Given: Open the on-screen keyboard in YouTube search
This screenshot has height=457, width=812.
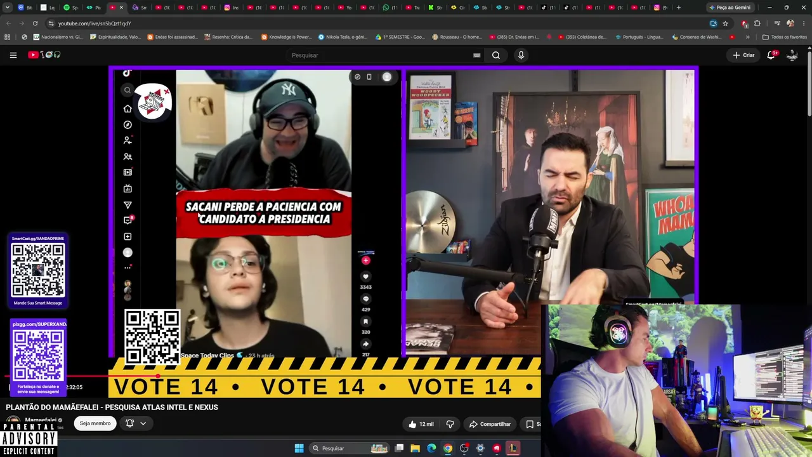Looking at the screenshot, I should point(476,55).
